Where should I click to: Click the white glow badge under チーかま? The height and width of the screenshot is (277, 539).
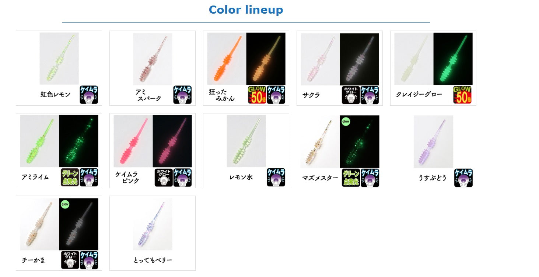coord(70,260)
